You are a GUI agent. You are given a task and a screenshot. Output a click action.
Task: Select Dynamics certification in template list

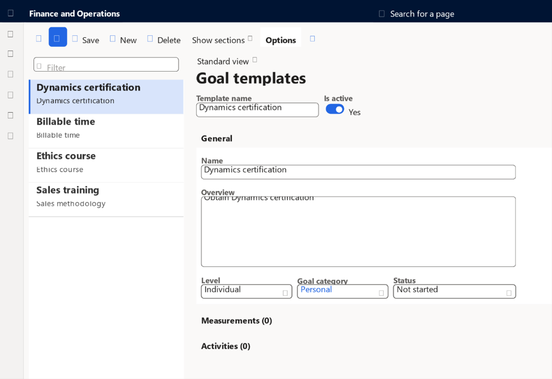106,97
